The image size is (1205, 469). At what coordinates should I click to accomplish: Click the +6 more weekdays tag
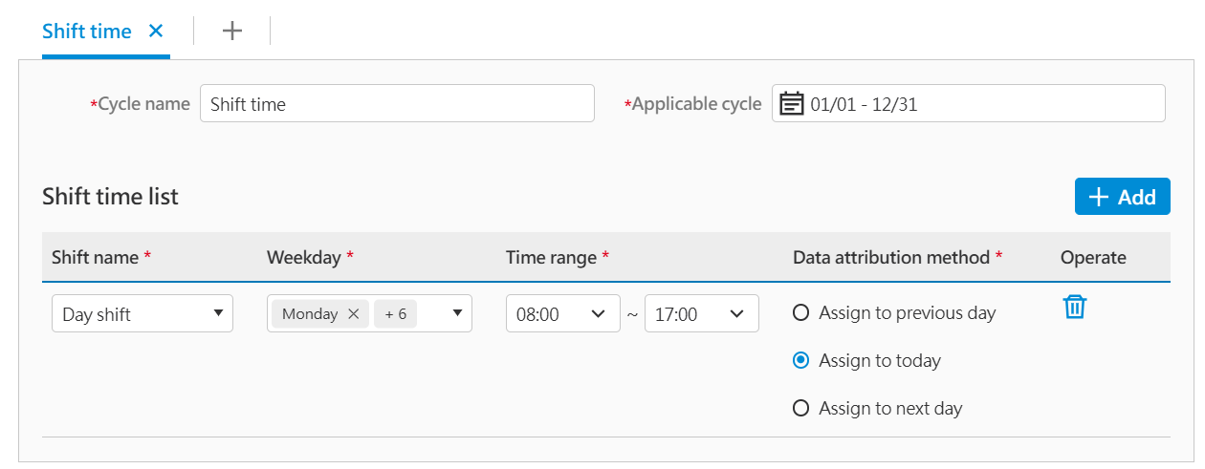tap(395, 313)
